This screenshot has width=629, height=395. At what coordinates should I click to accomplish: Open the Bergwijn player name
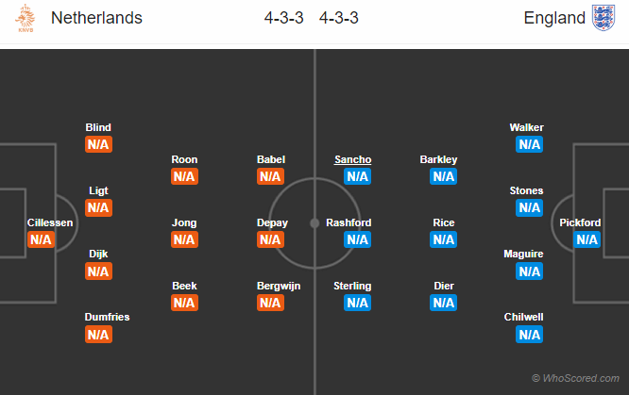[279, 286]
